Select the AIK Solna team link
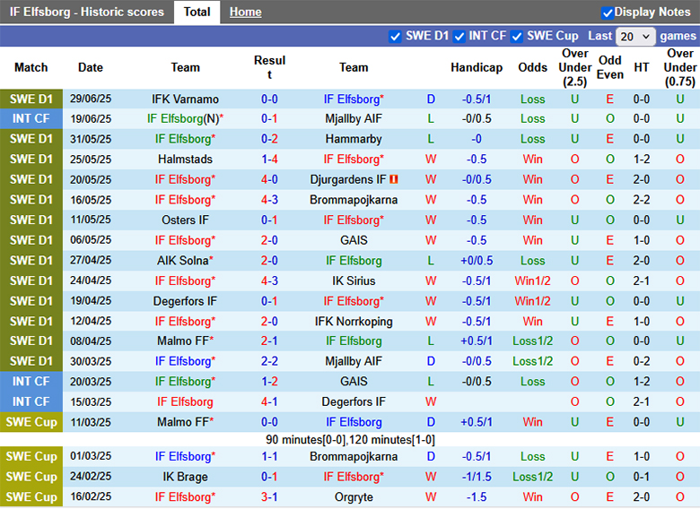Screen dimensions: 700x509 click(x=182, y=260)
